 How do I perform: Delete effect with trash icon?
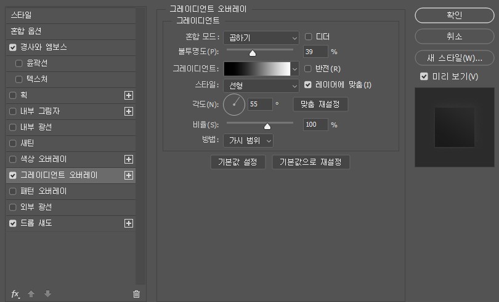136,294
